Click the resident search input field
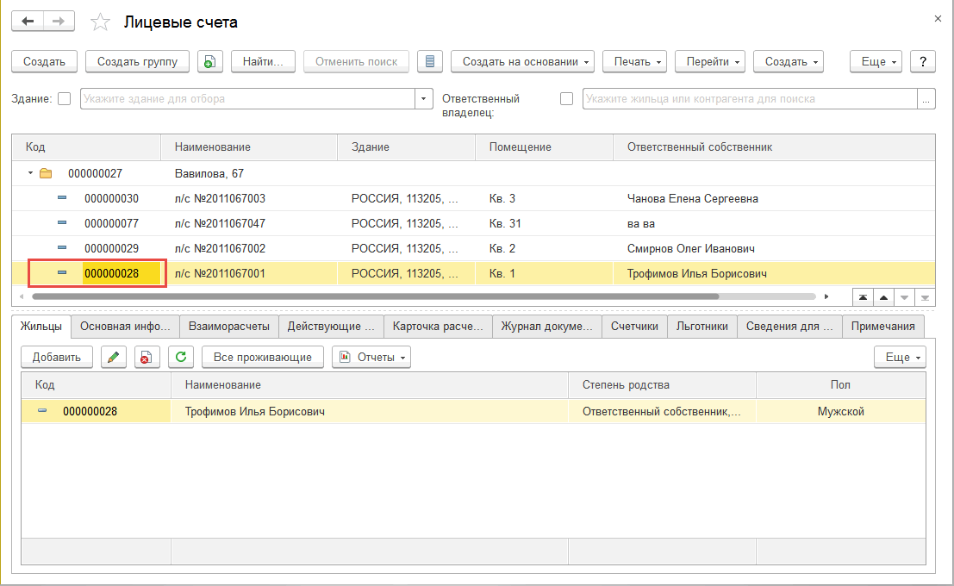 click(748, 99)
